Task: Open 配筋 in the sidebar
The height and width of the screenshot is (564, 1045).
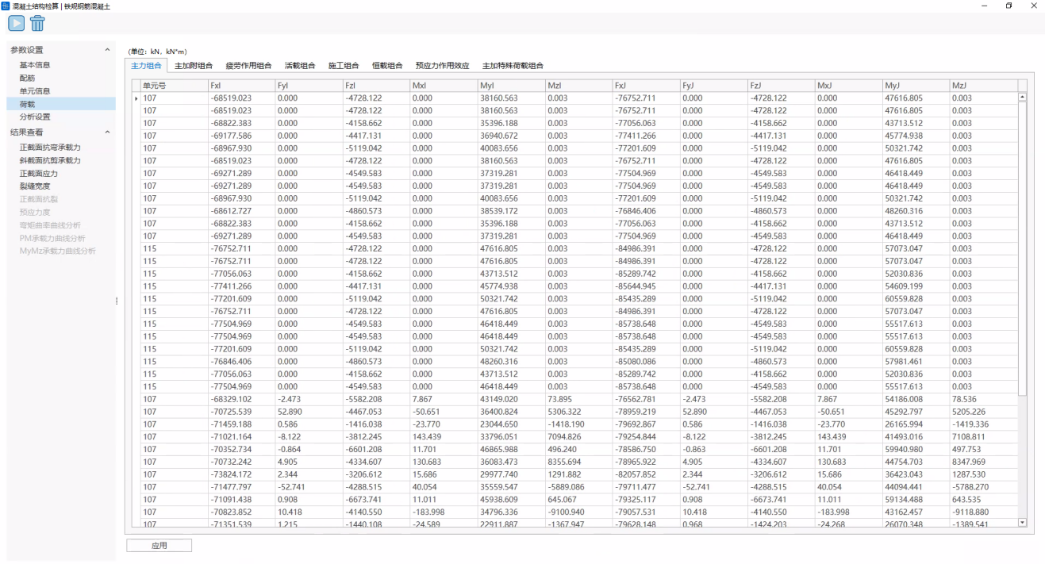Action: click(x=27, y=78)
